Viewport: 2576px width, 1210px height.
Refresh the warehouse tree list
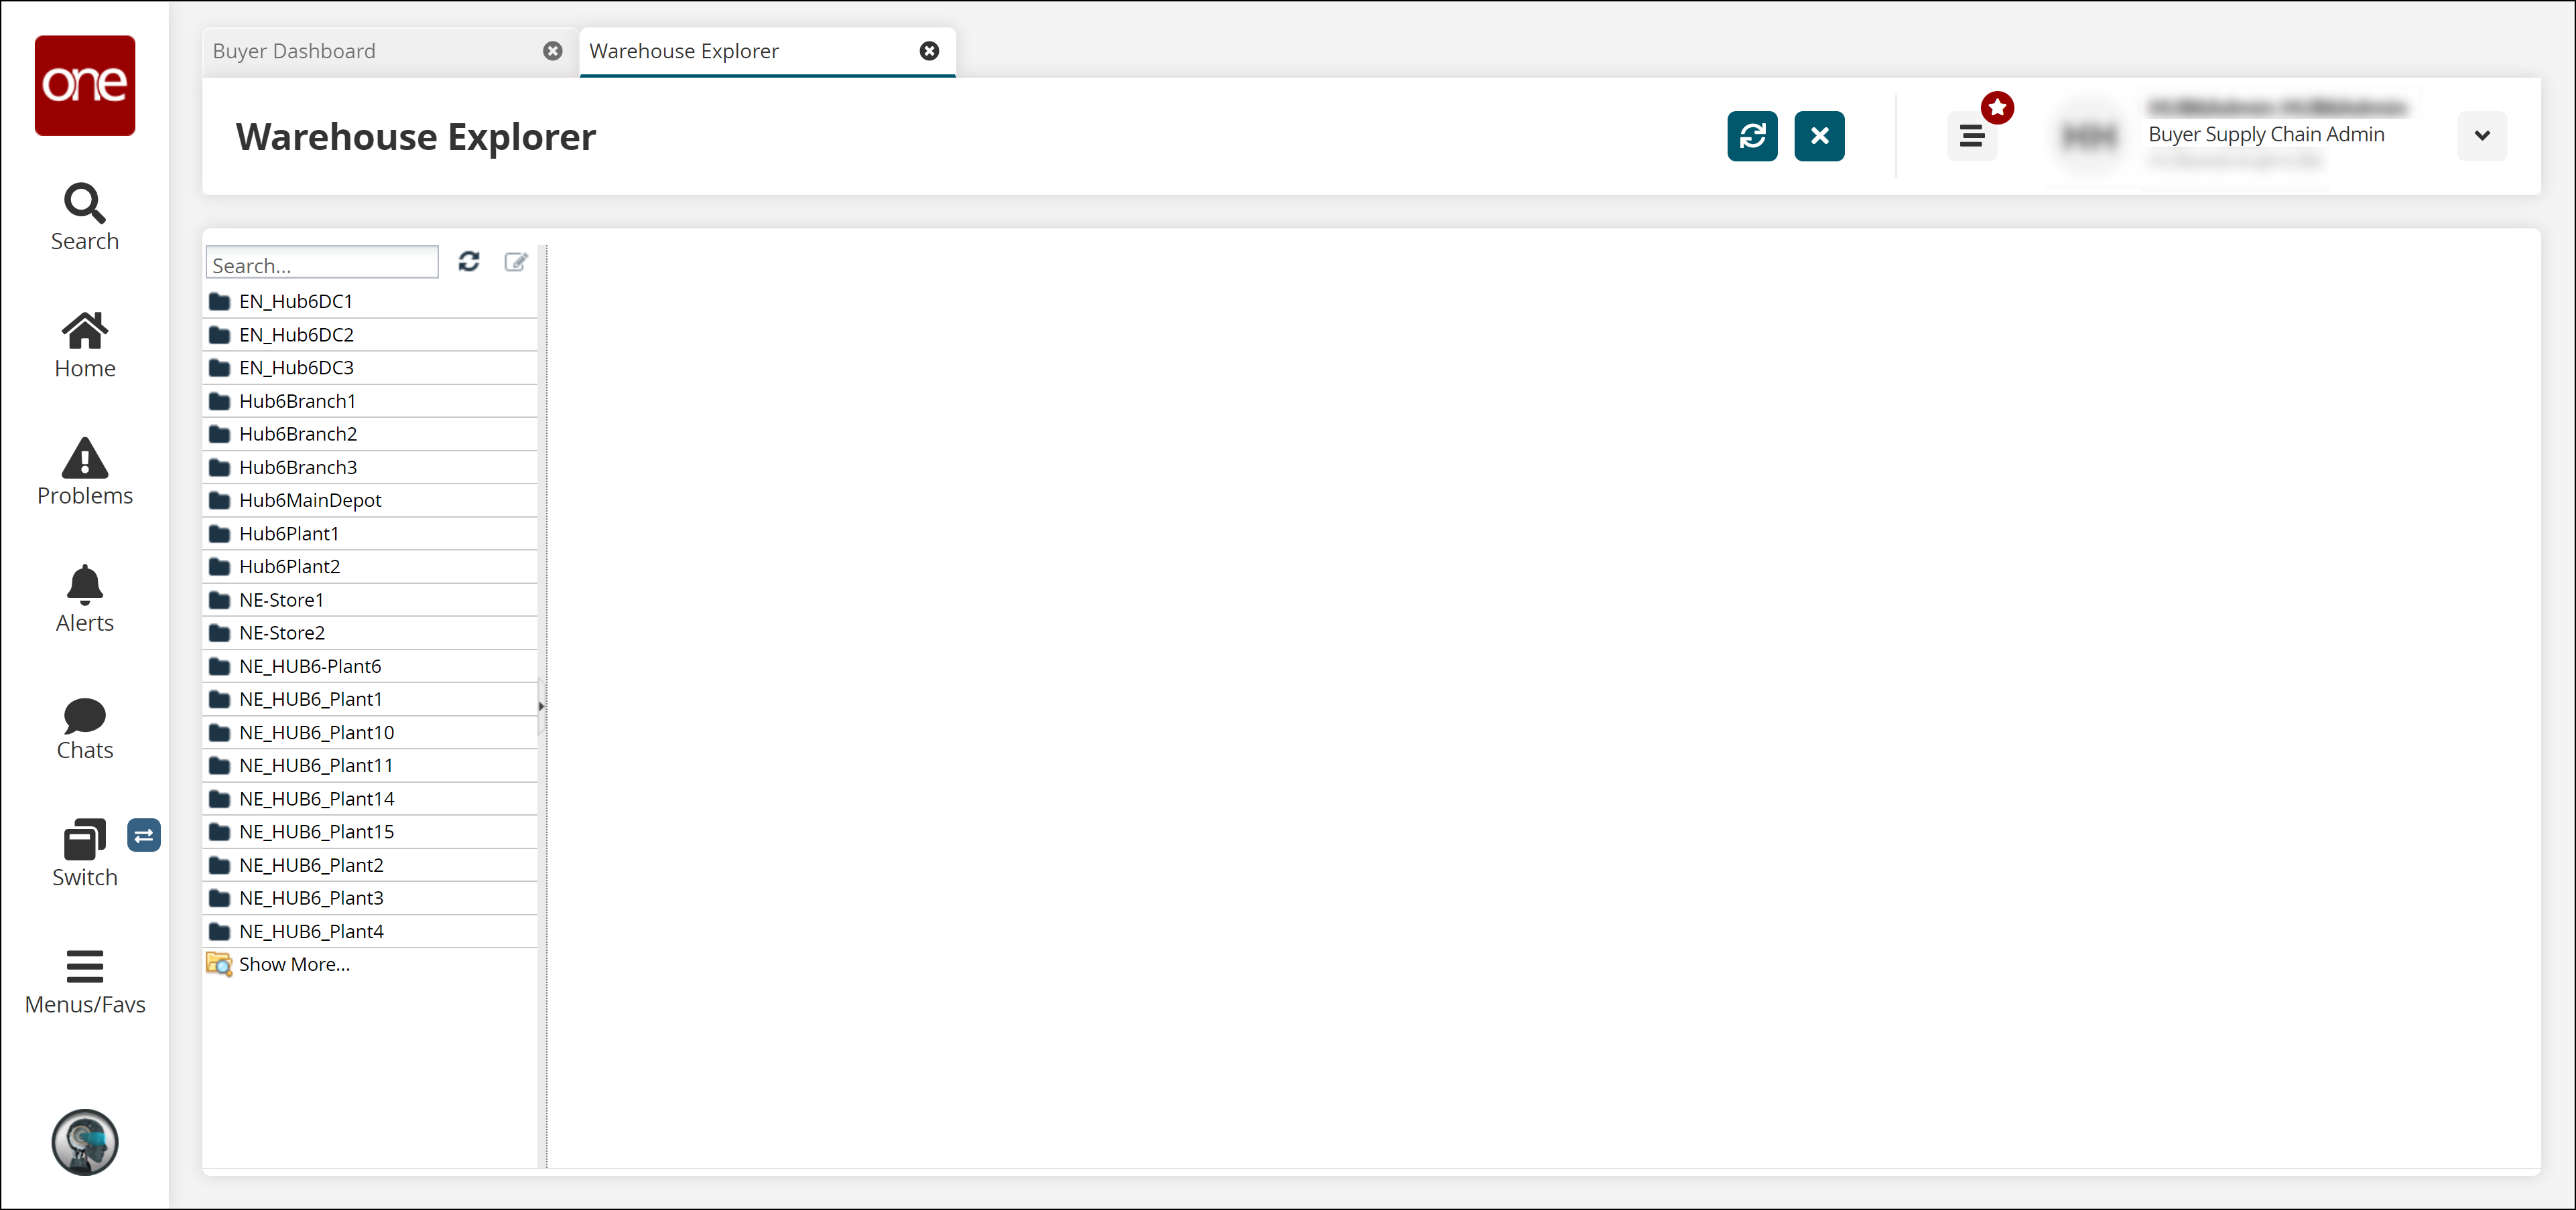tap(468, 262)
